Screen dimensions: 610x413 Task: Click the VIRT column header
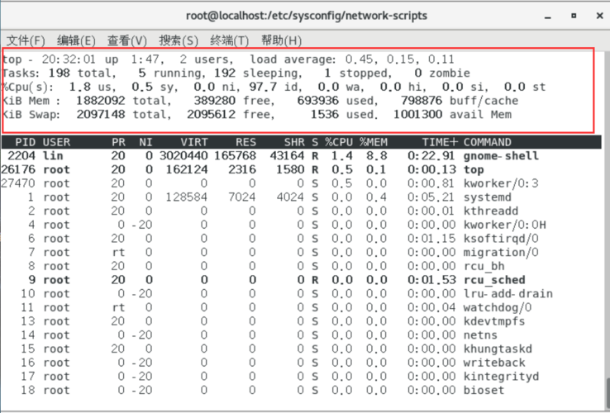(x=194, y=142)
